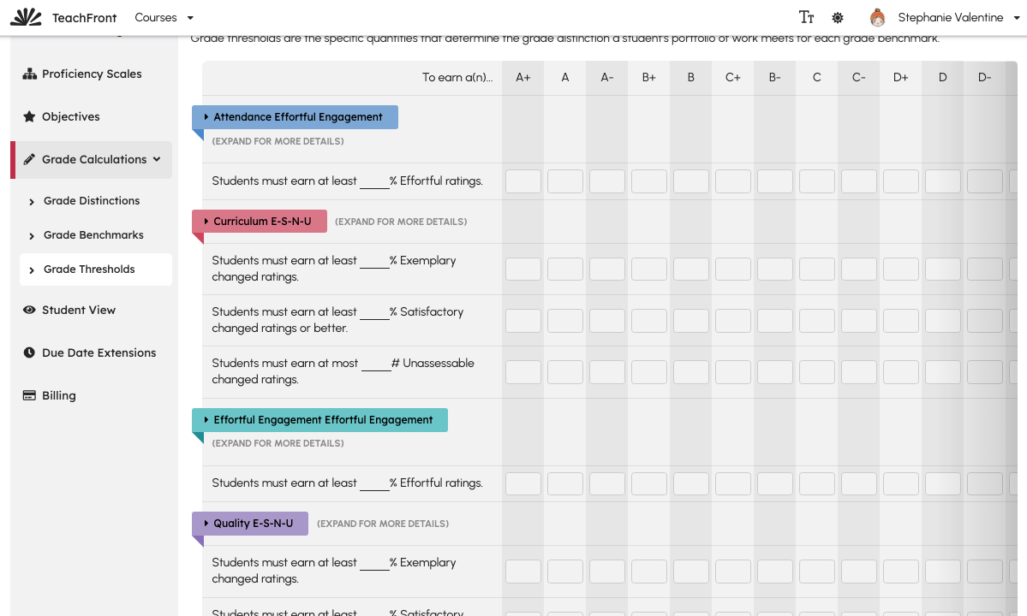This screenshot has height=616, width=1027.
Task: Click Stephanie Valentine username
Action: point(951,18)
